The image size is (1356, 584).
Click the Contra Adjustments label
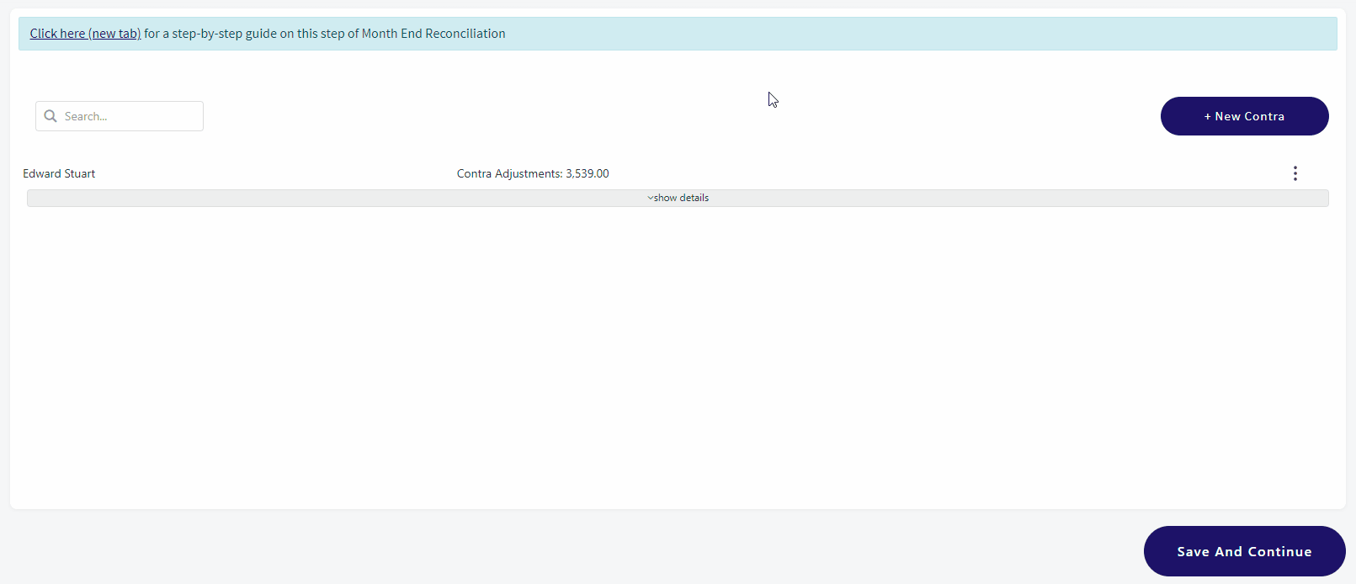coord(509,173)
